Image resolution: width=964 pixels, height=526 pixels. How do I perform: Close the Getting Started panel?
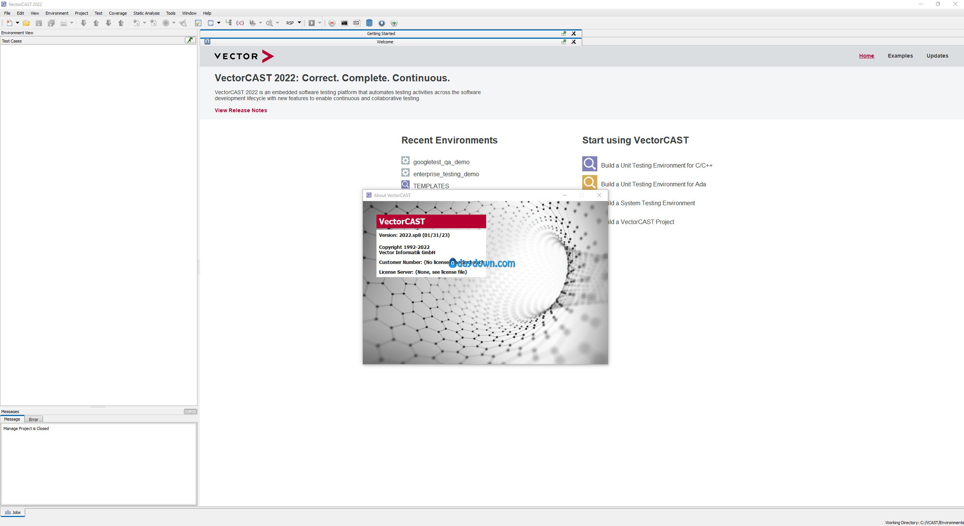[574, 34]
